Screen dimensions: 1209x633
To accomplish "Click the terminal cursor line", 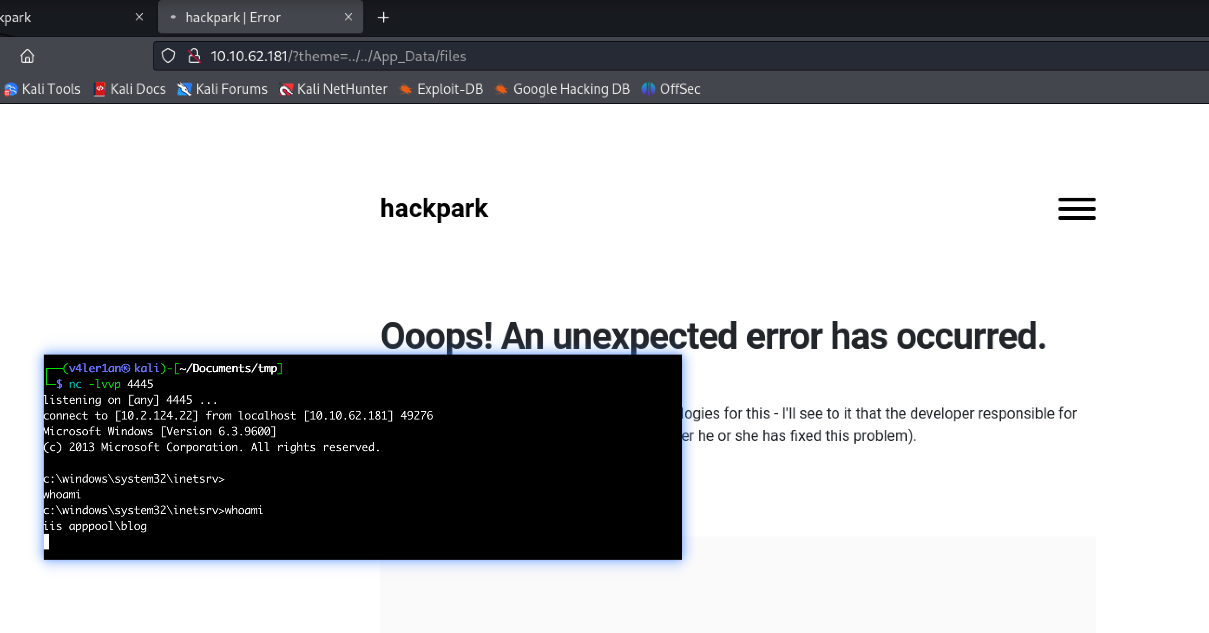I will coord(46,542).
